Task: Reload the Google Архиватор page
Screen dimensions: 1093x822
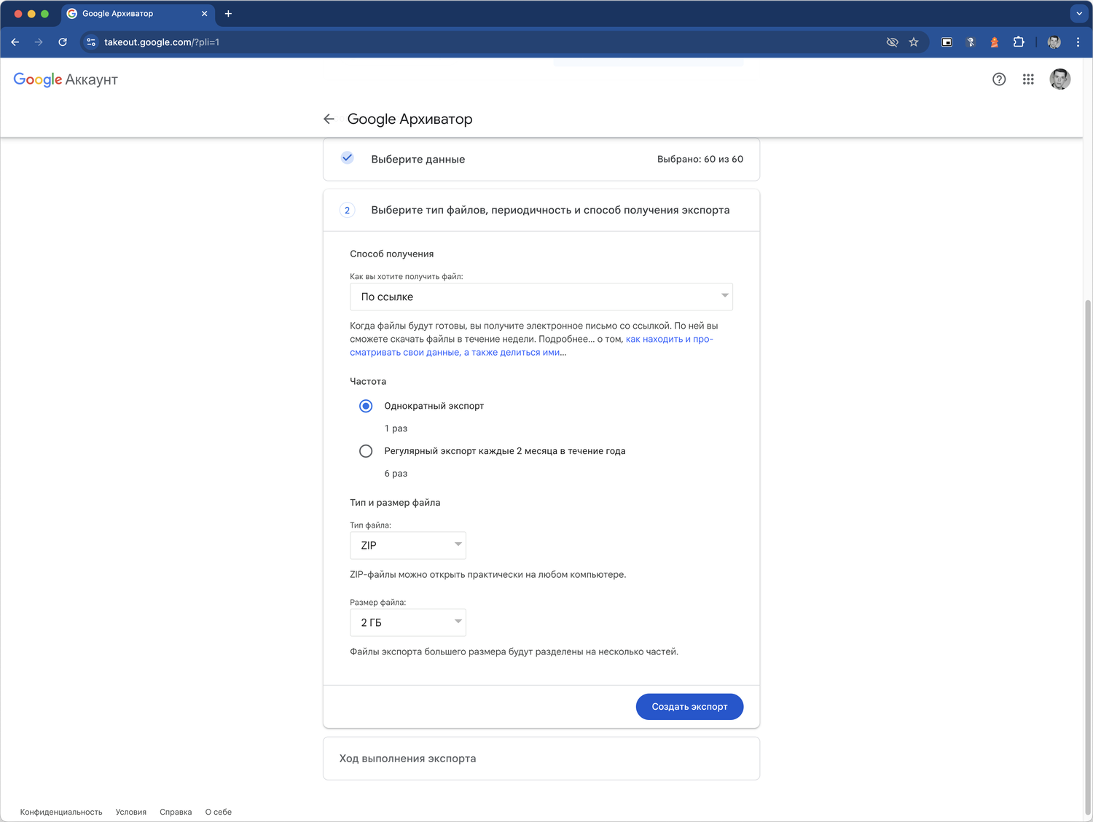Action: pyautogui.click(x=63, y=42)
